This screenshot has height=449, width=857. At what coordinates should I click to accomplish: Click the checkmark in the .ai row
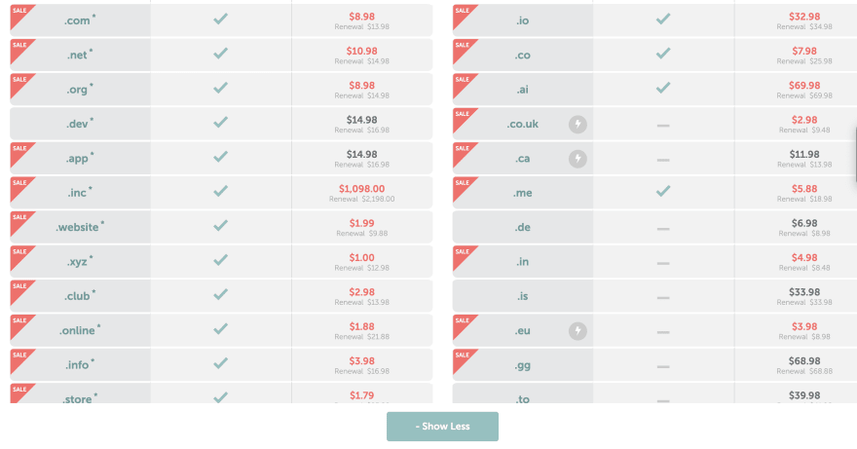coord(663,88)
